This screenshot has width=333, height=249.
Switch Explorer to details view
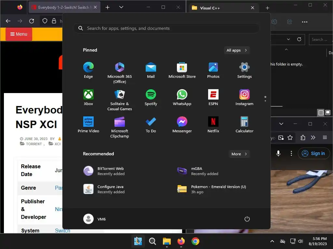(321, 113)
